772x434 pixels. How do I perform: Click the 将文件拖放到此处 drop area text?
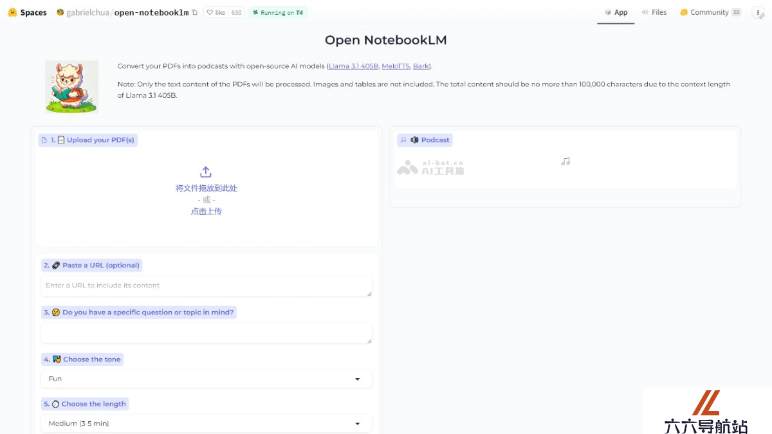point(206,188)
